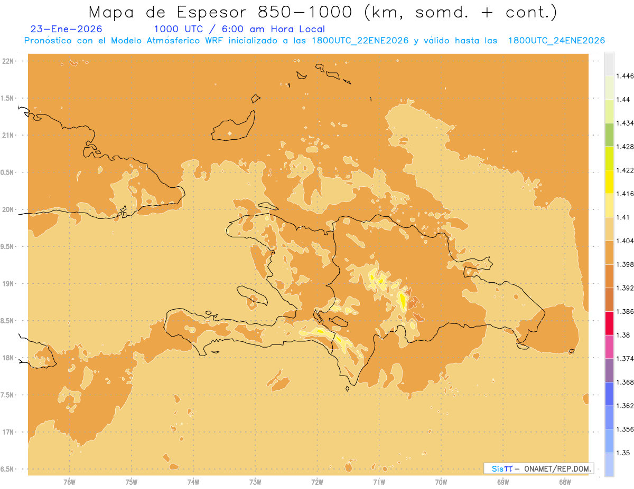Click the '7.5N' latitude label
Screen dimensions: 634x489
(8, 395)
